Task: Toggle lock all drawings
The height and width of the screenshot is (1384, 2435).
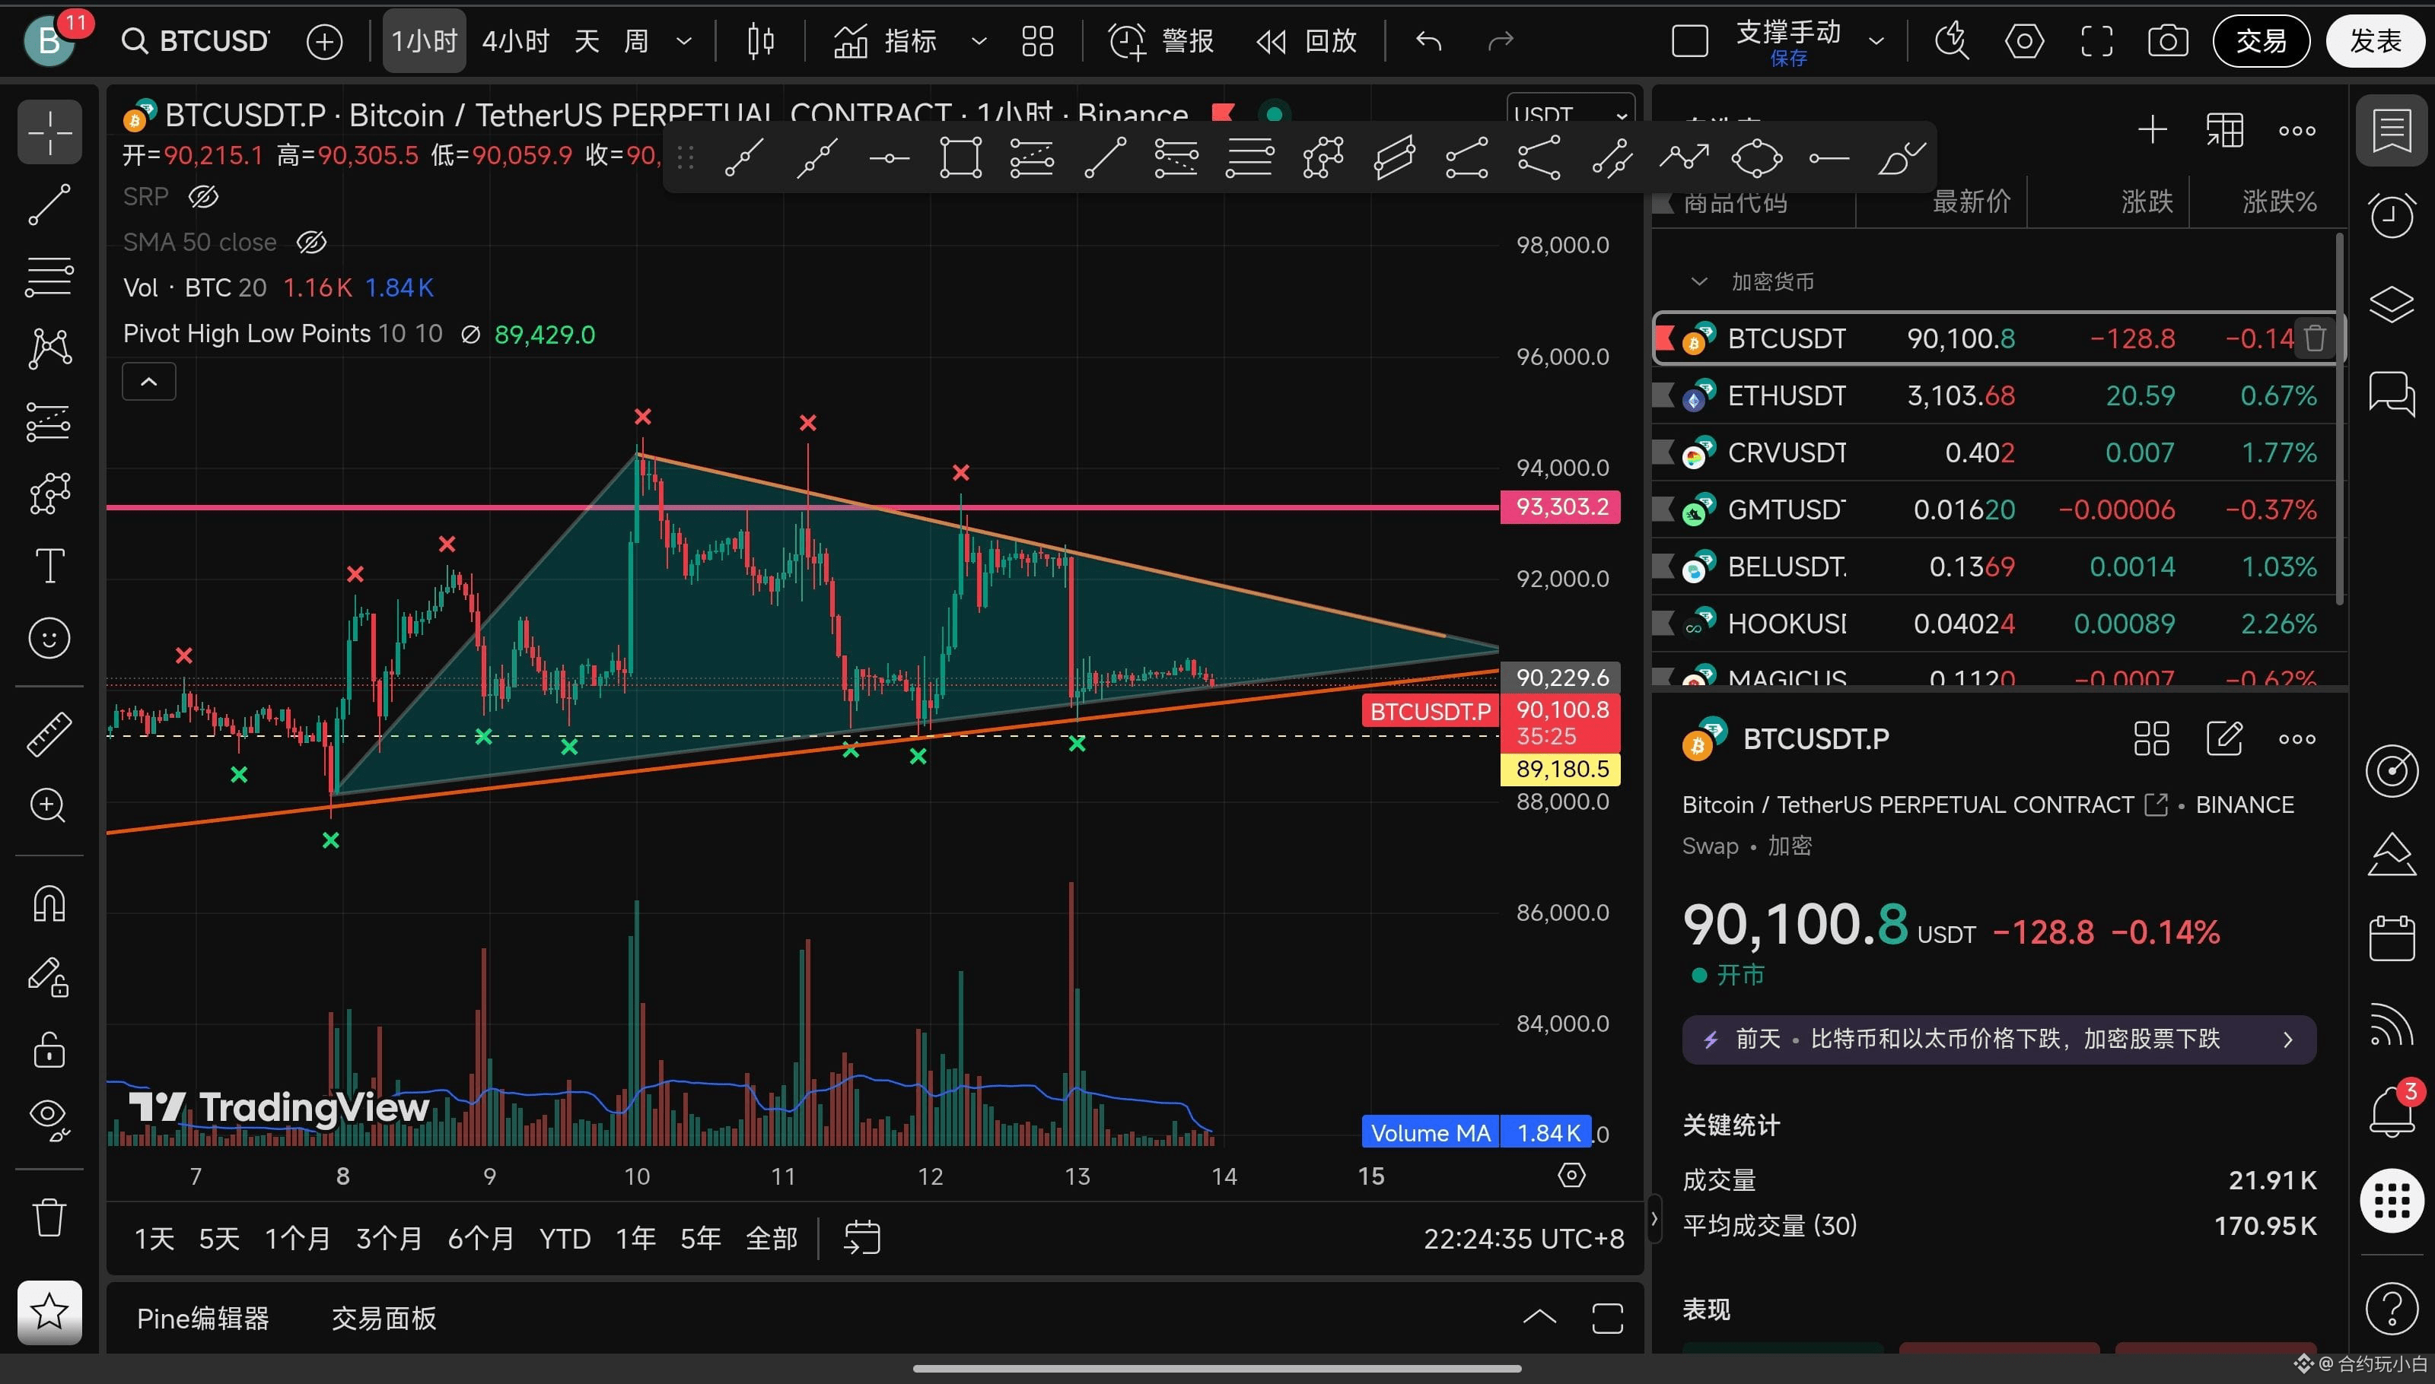Action: click(x=49, y=1049)
